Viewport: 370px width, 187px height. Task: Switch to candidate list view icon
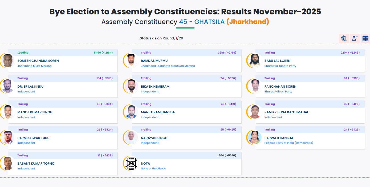pos(355,38)
